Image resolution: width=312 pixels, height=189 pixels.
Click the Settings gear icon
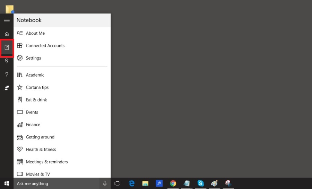pos(20,58)
